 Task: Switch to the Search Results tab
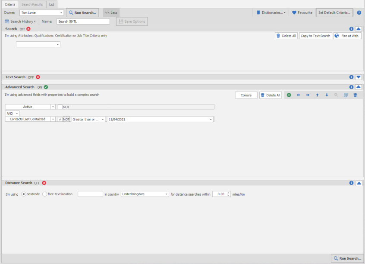(32, 4)
